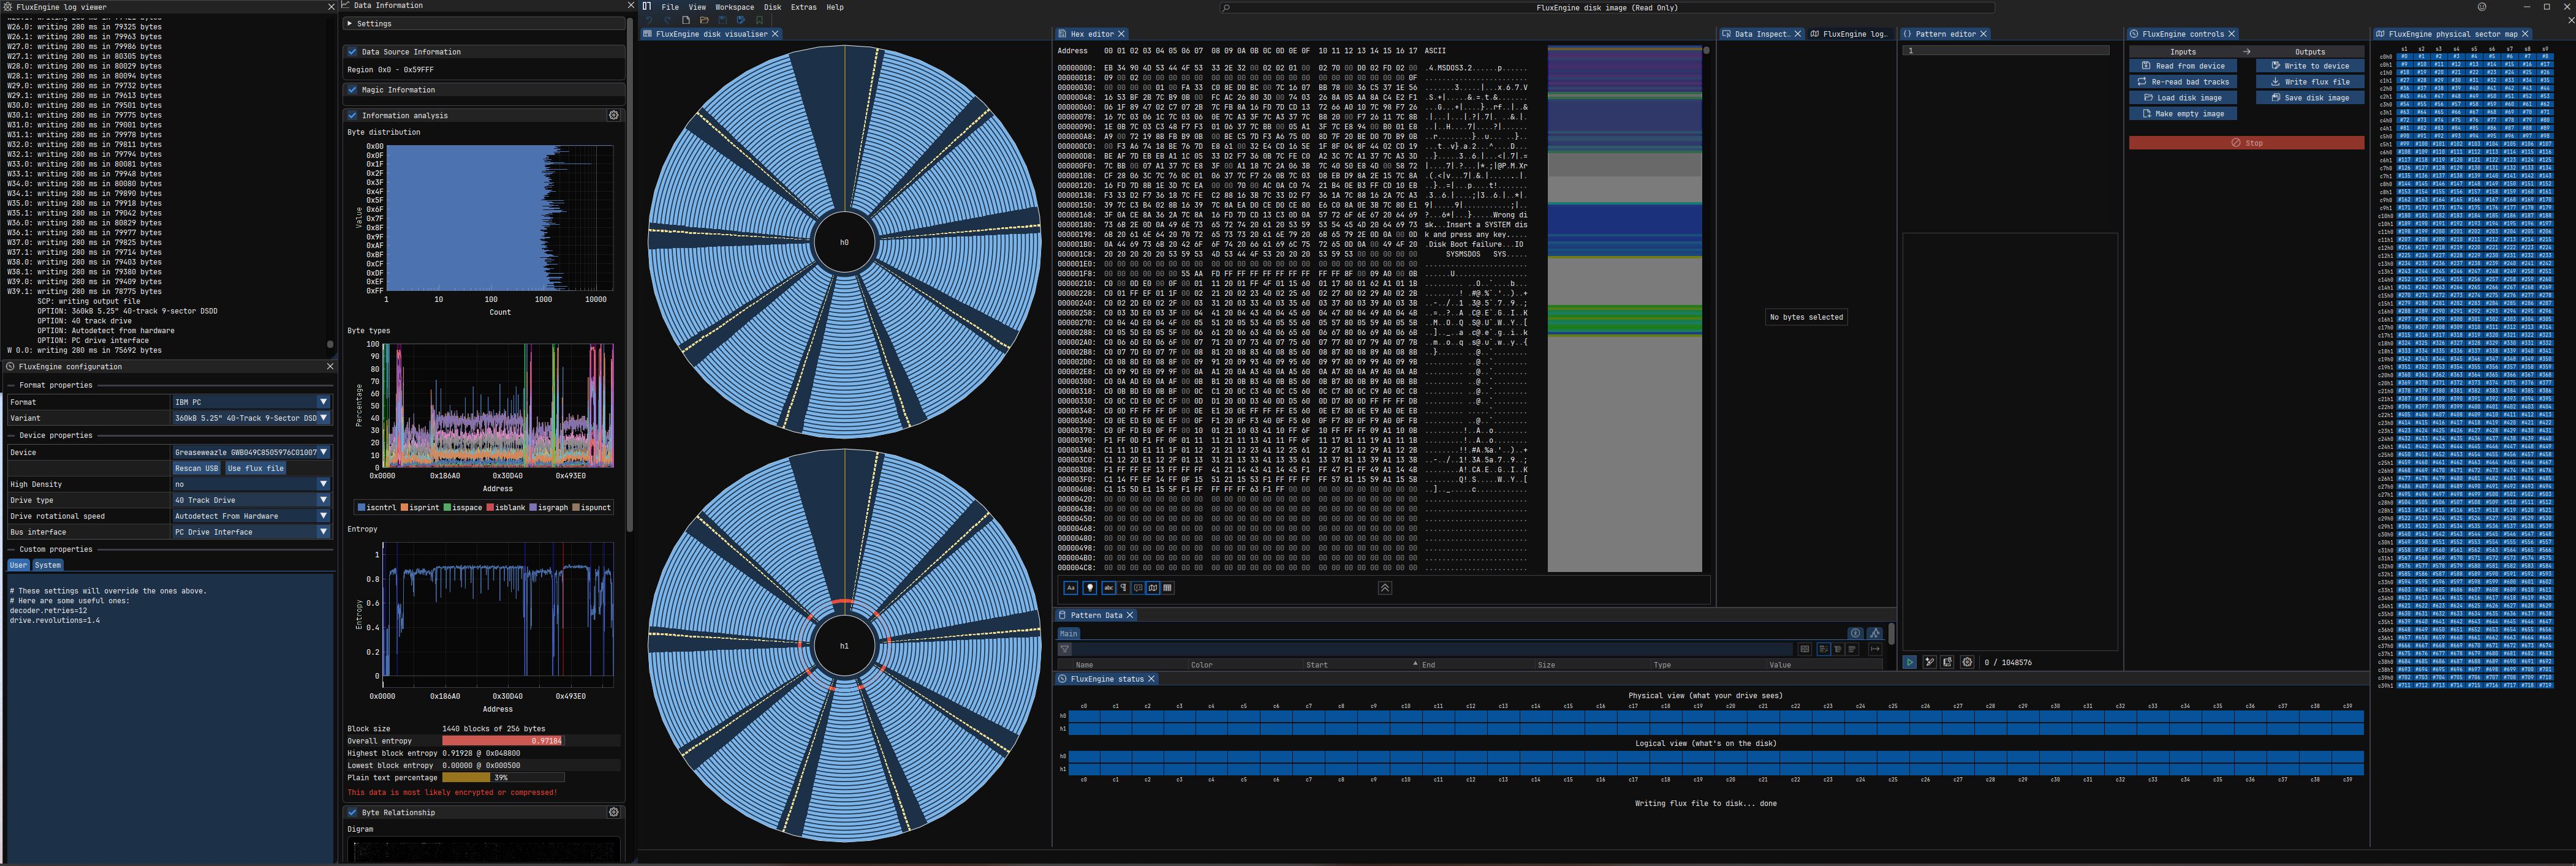Toggle case-sensitive 'Aa' icon in hex editor footer
This screenshot has width=2576, height=866.
(1071, 588)
